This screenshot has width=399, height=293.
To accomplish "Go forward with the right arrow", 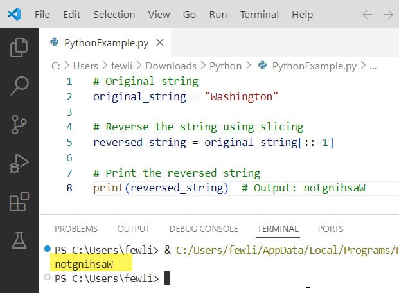I will coord(388,15).
